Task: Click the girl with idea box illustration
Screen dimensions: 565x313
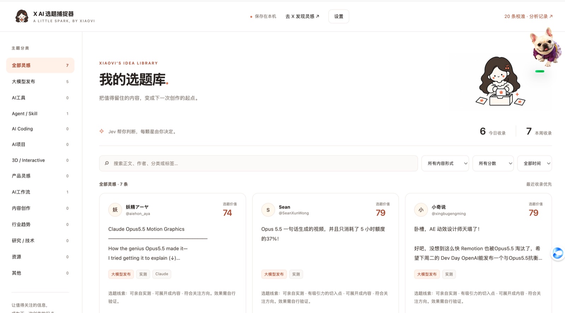Action: click(500, 81)
